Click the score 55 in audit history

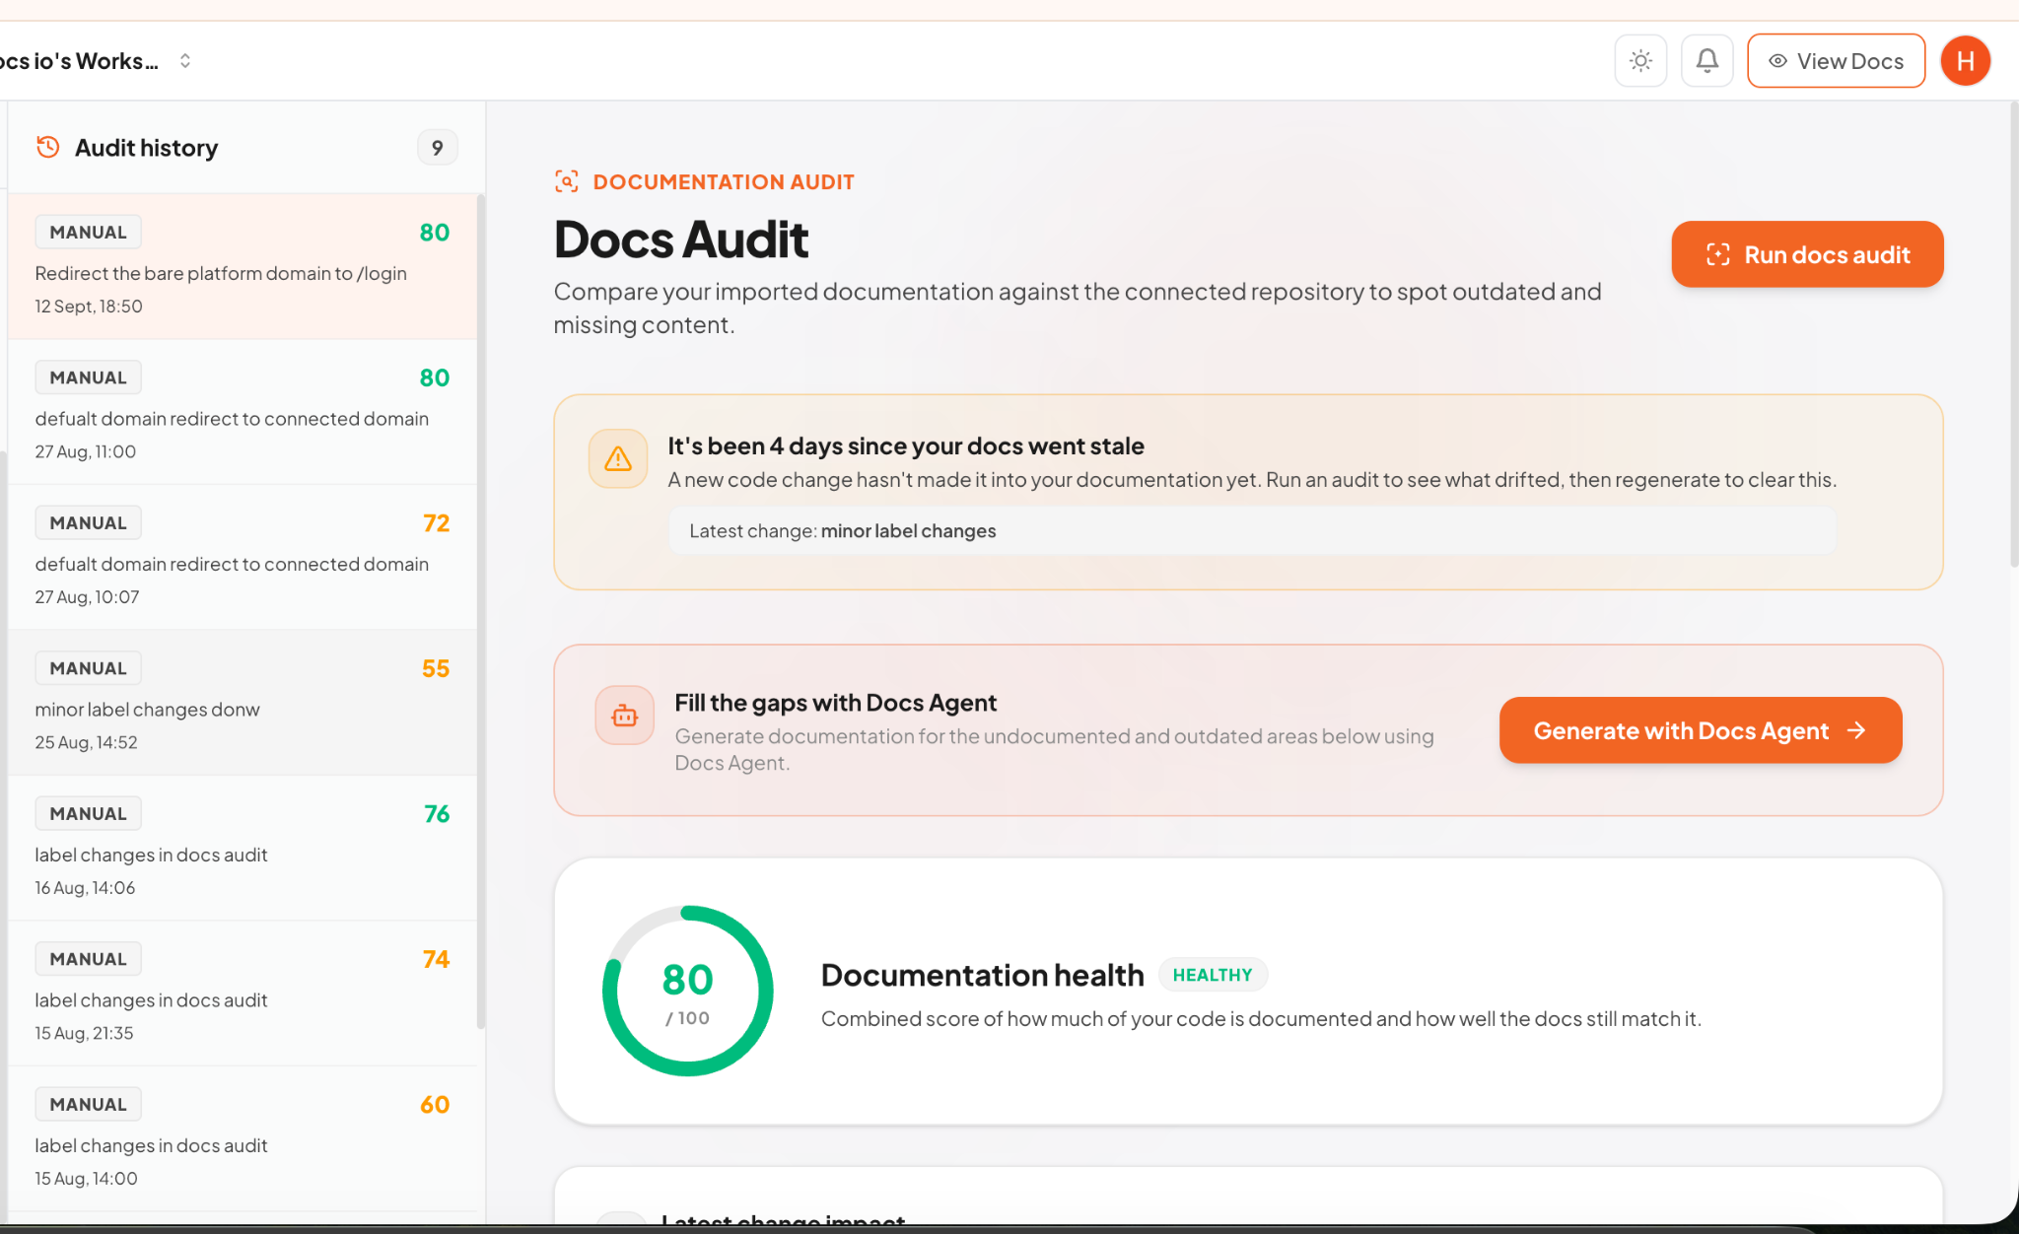point(435,668)
